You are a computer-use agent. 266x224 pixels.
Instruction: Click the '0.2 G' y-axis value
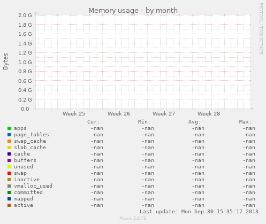[25, 99]
